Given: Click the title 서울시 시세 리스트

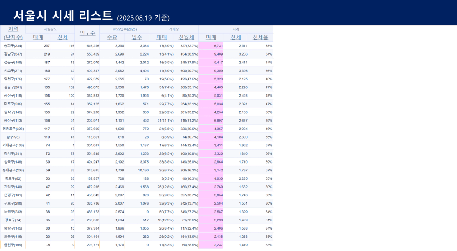Looking at the screenshot, I should pos(63,15).
